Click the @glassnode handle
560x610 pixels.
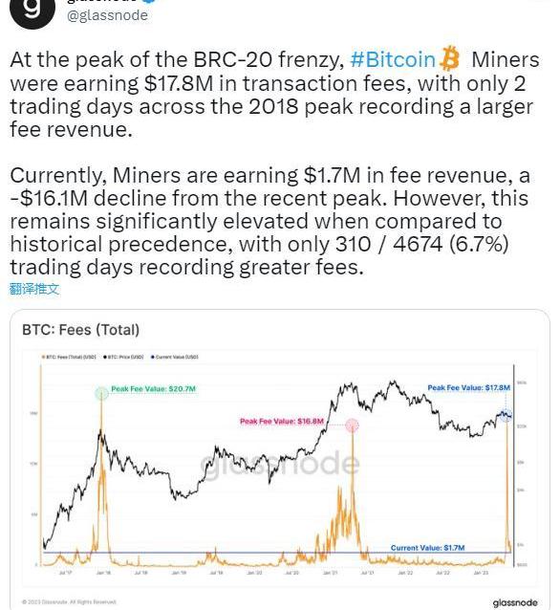(107, 15)
